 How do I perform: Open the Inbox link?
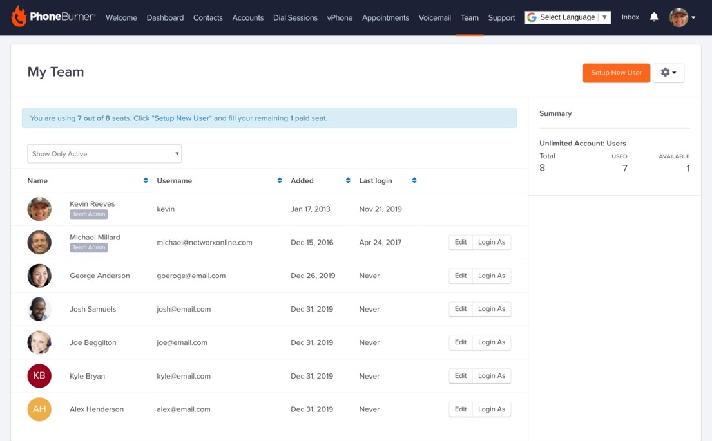(x=630, y=17)
